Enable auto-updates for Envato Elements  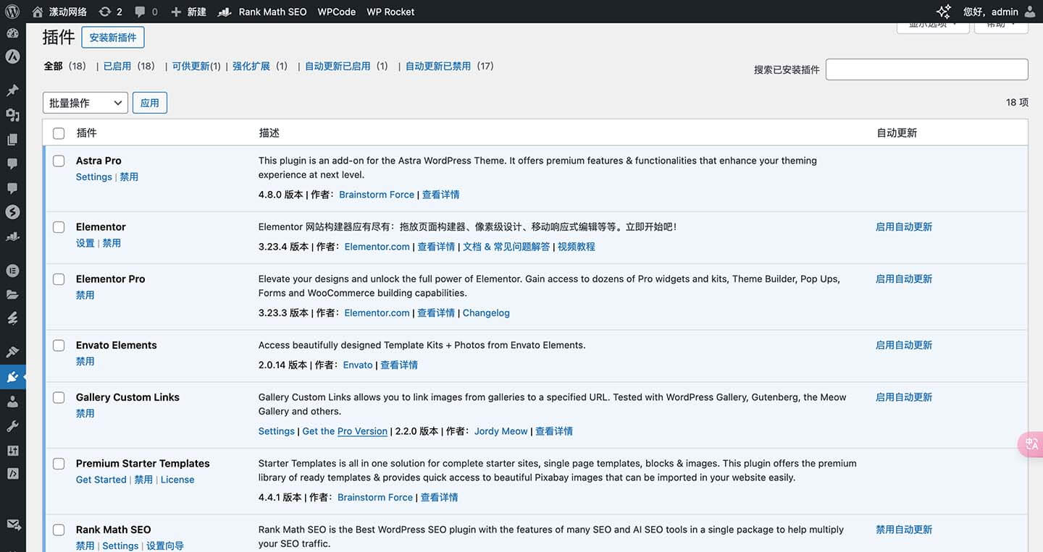pos(904,345)
